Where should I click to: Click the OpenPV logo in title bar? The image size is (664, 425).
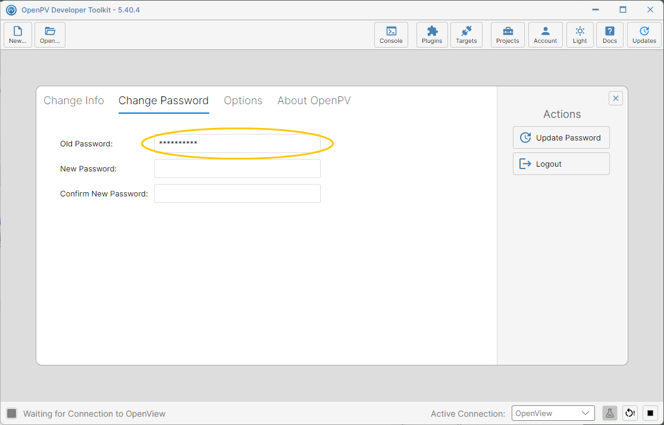coord(11,10)
